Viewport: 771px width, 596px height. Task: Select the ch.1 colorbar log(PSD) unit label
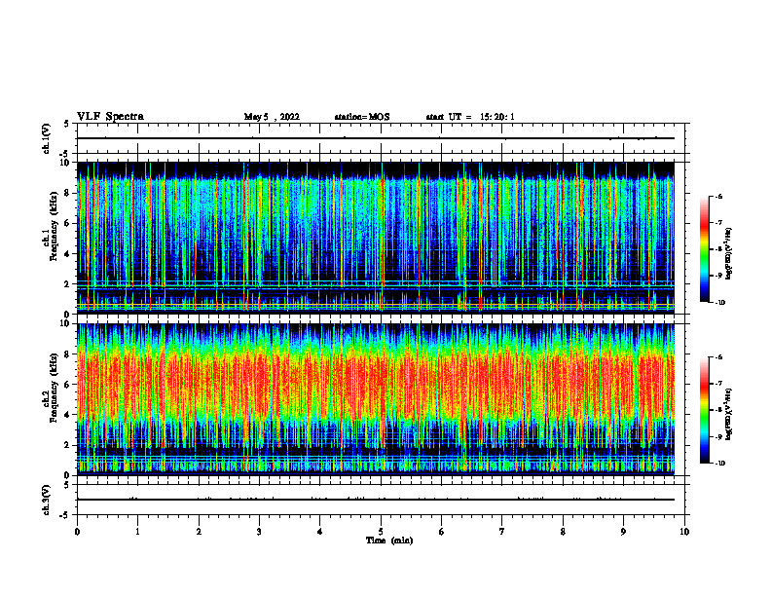click(729, 254)
